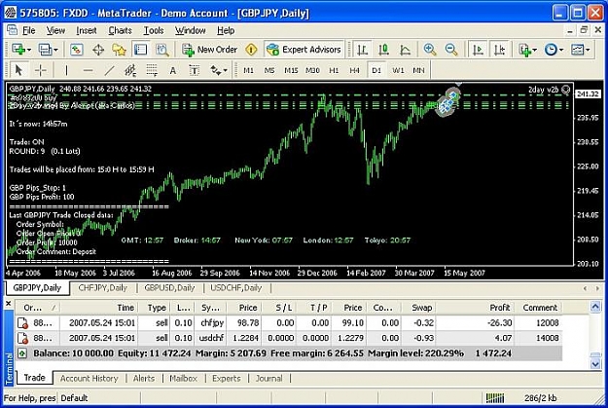This screenshot has height=408, width=608.
Task: Open the New Chart dropdown arrow
Action: tap(29, 50)
